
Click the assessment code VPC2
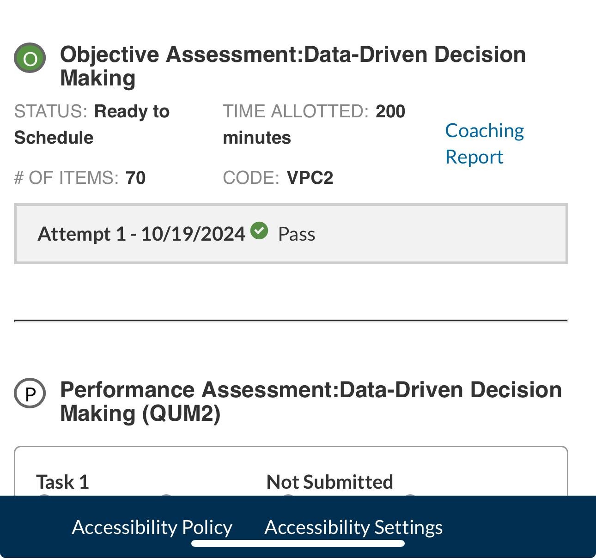click(310, 178)
